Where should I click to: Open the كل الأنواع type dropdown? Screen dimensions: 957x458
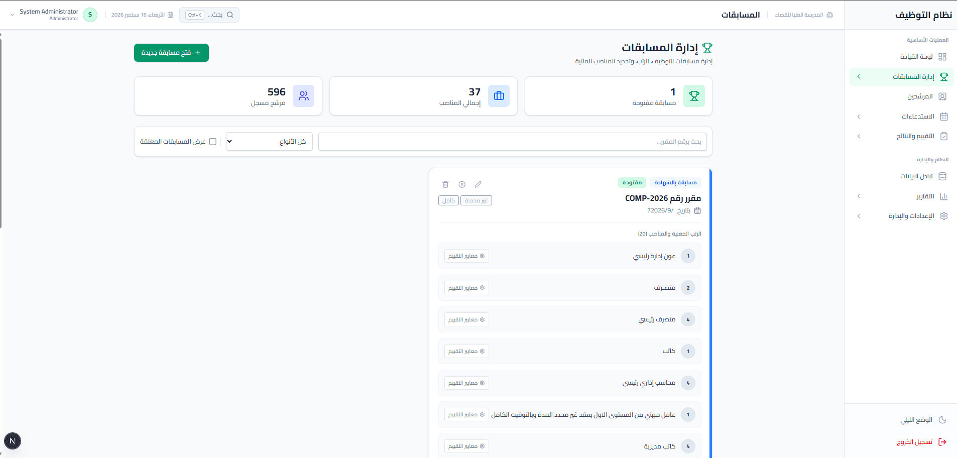pyautogui.click(x=269, y=142)
